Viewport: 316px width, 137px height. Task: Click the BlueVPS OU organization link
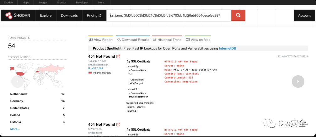pyautogui.click(x=95, y=68)
